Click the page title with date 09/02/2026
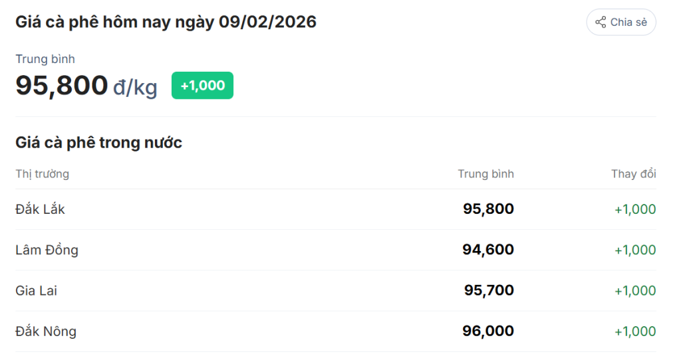 click(x=166, y=22)
